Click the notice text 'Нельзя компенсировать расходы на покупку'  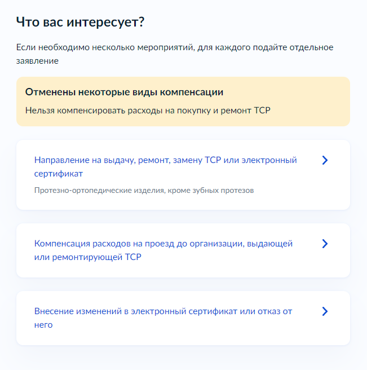click(118, 111)
